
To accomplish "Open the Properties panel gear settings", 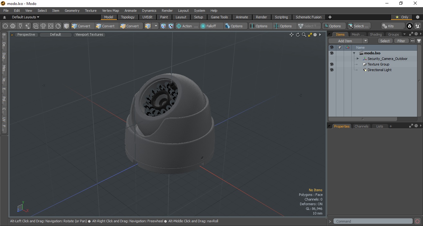I will (x=416, y=126).
